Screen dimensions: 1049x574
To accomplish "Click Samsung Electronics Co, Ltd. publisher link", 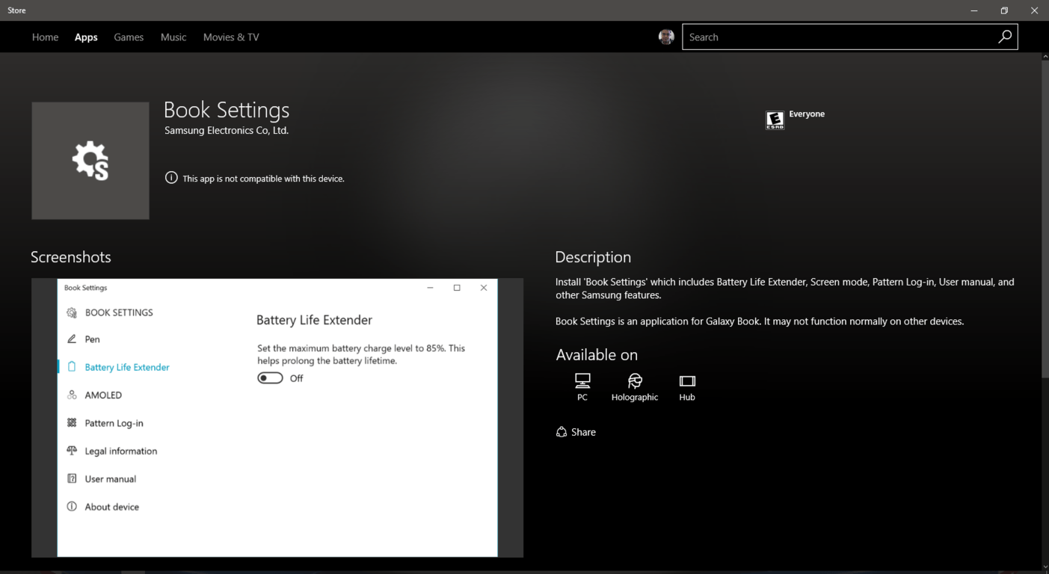I will pyautogui.click(x=227, y=130).
